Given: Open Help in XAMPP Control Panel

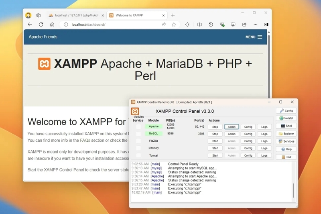Looking at the screenshot, I should [x=286, y=149].
